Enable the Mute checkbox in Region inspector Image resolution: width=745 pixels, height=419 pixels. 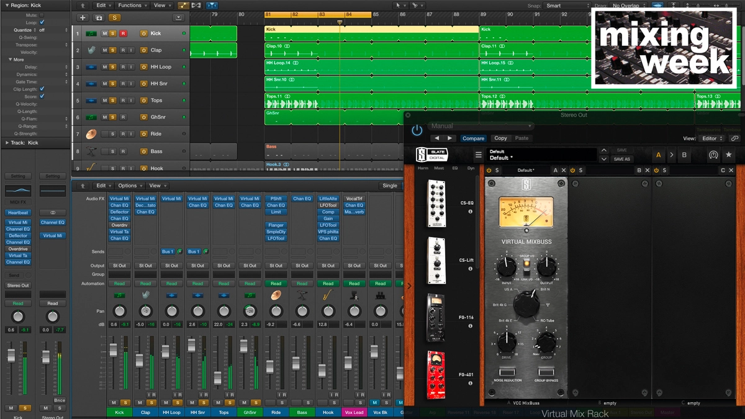42,15
